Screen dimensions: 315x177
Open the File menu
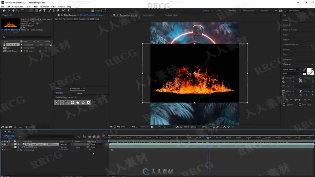(x=3, y=7)
